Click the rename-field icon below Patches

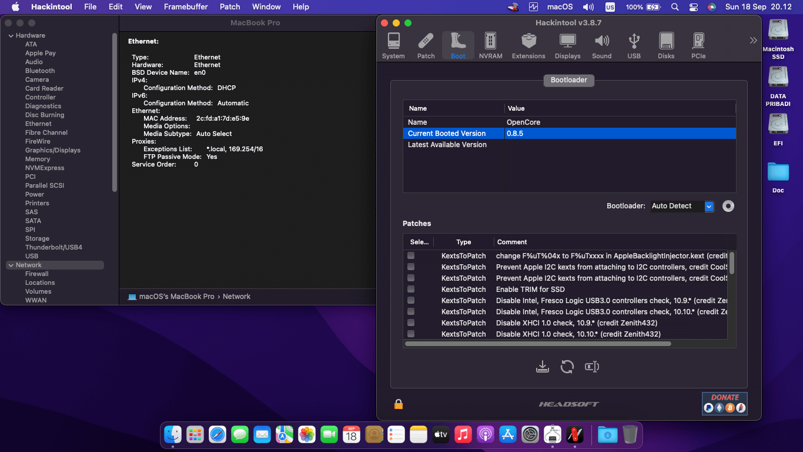[x=592, y=367]
